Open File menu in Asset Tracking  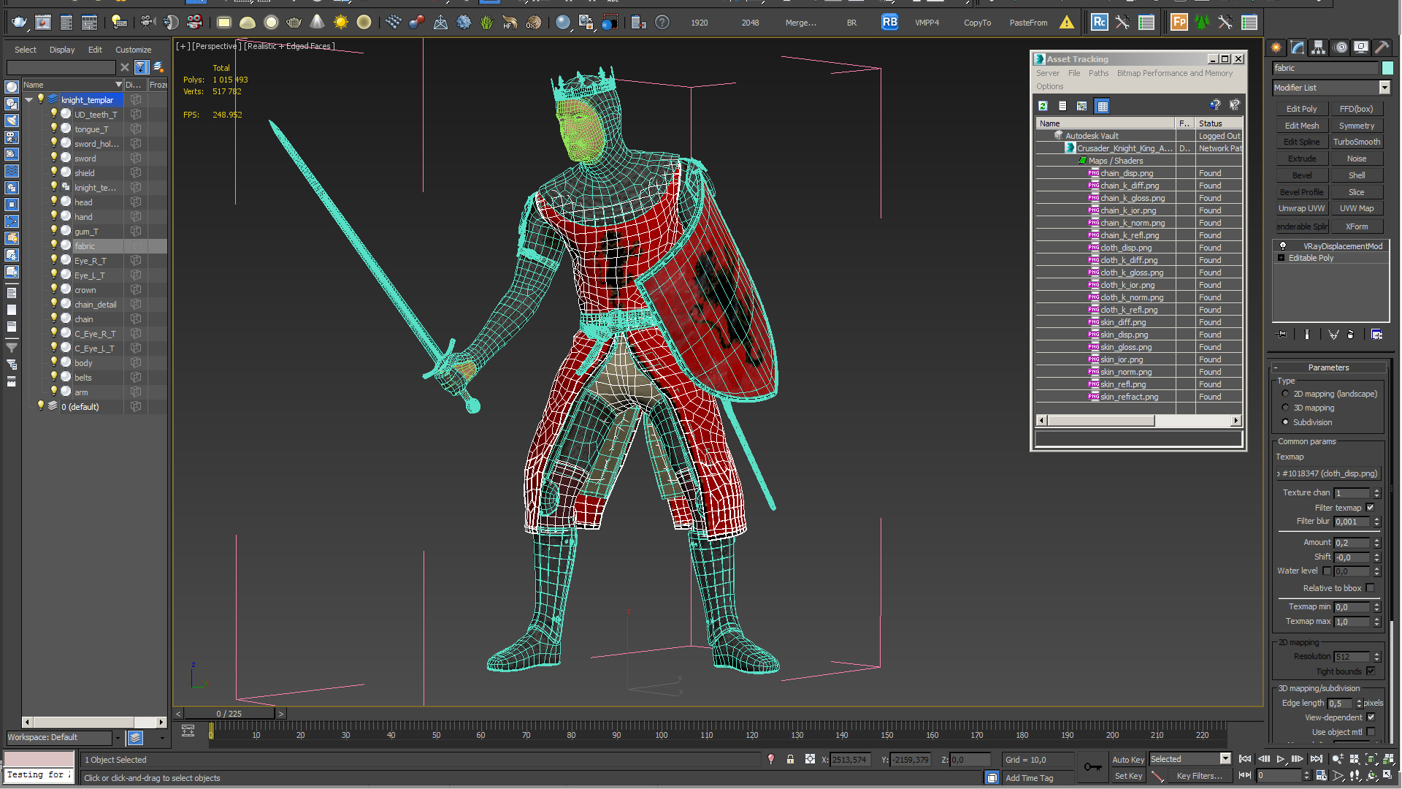click(1074, 73)
